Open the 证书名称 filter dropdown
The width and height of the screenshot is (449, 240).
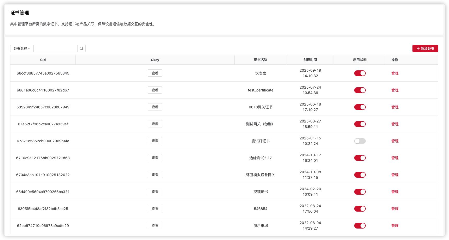point(22,48)
